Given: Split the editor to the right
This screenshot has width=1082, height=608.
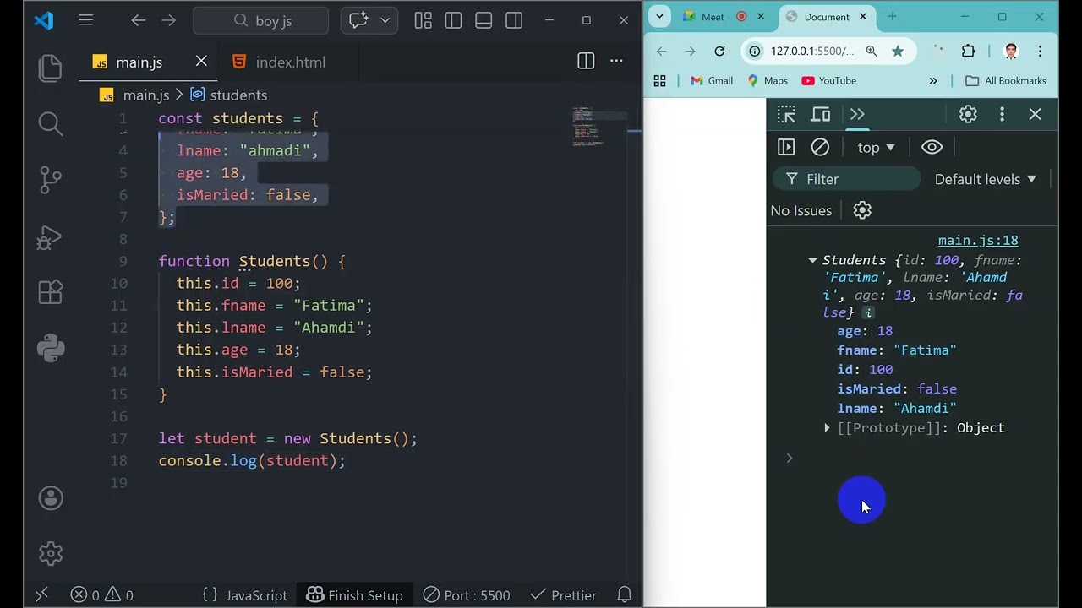Looking at the screenshot, I should click(x=586, y=61).
